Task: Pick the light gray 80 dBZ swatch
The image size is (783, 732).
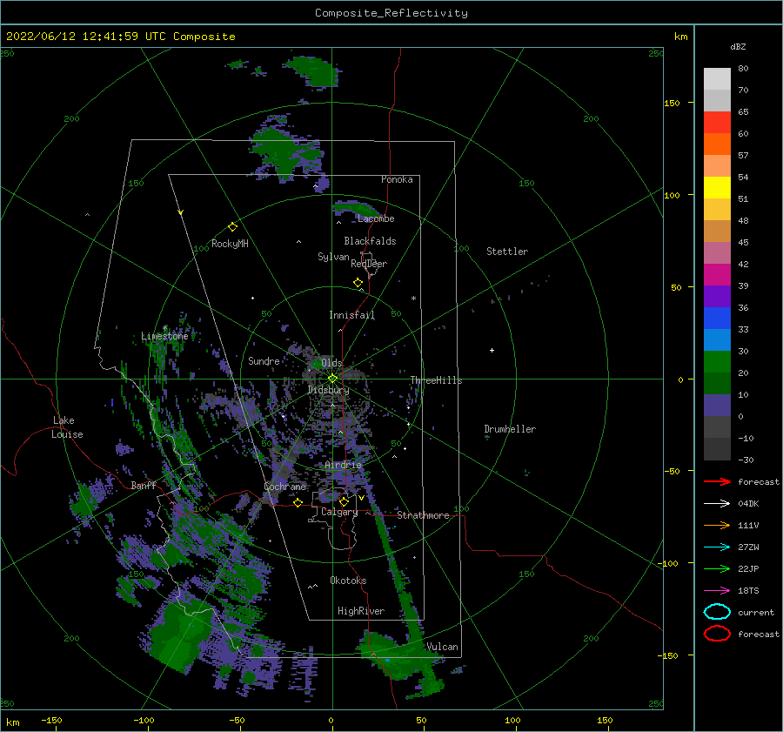Action: 717,79
